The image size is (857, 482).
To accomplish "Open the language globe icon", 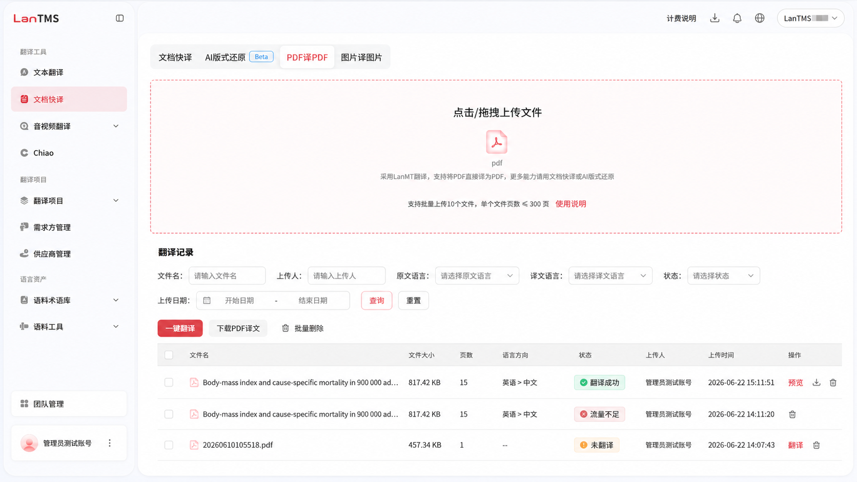I will (760, 18).
